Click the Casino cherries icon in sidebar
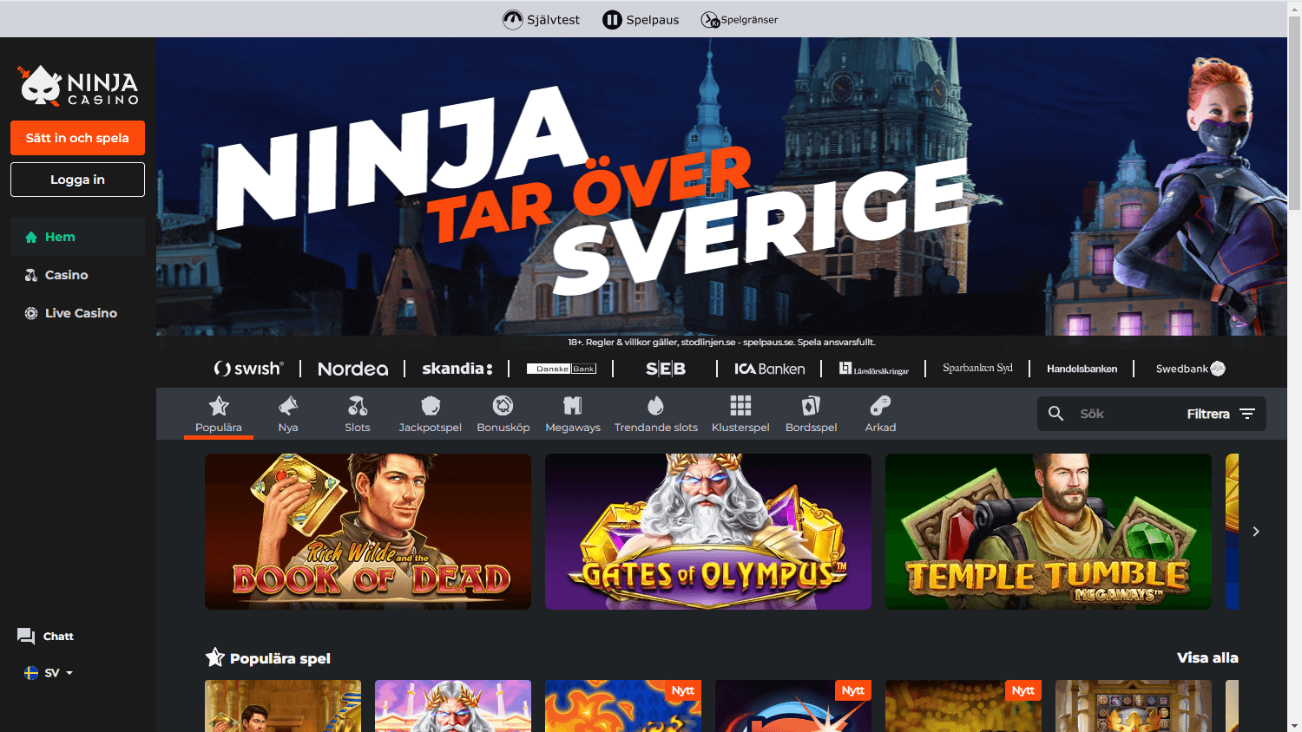This screenshot has width=1302, height=732. [x=31, y=275]
